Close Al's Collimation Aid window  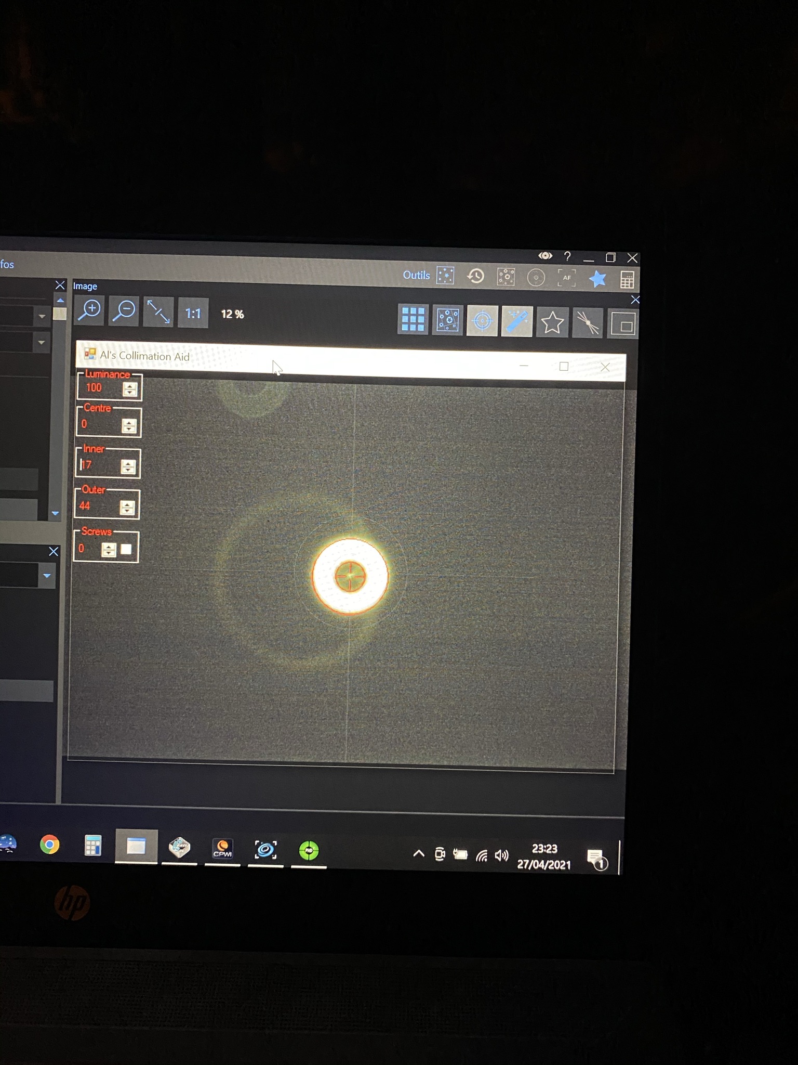click(605, 367)
